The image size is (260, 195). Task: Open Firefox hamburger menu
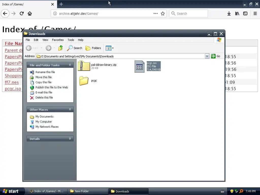[x=255, y=13]
